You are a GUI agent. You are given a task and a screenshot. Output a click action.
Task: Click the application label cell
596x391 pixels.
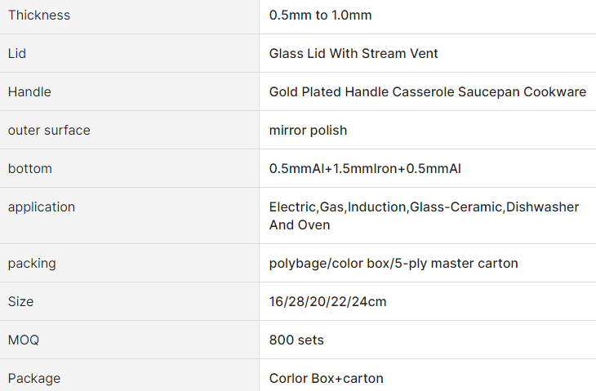click(x=42, y=207)
